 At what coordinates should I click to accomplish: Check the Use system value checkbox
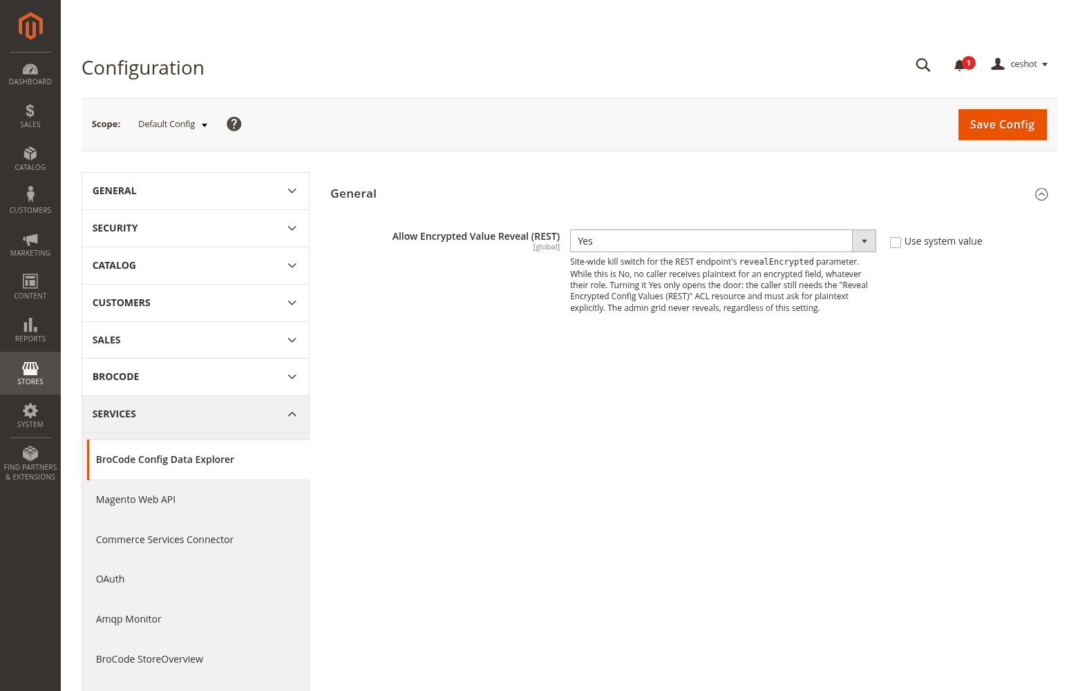click(896, 242)
